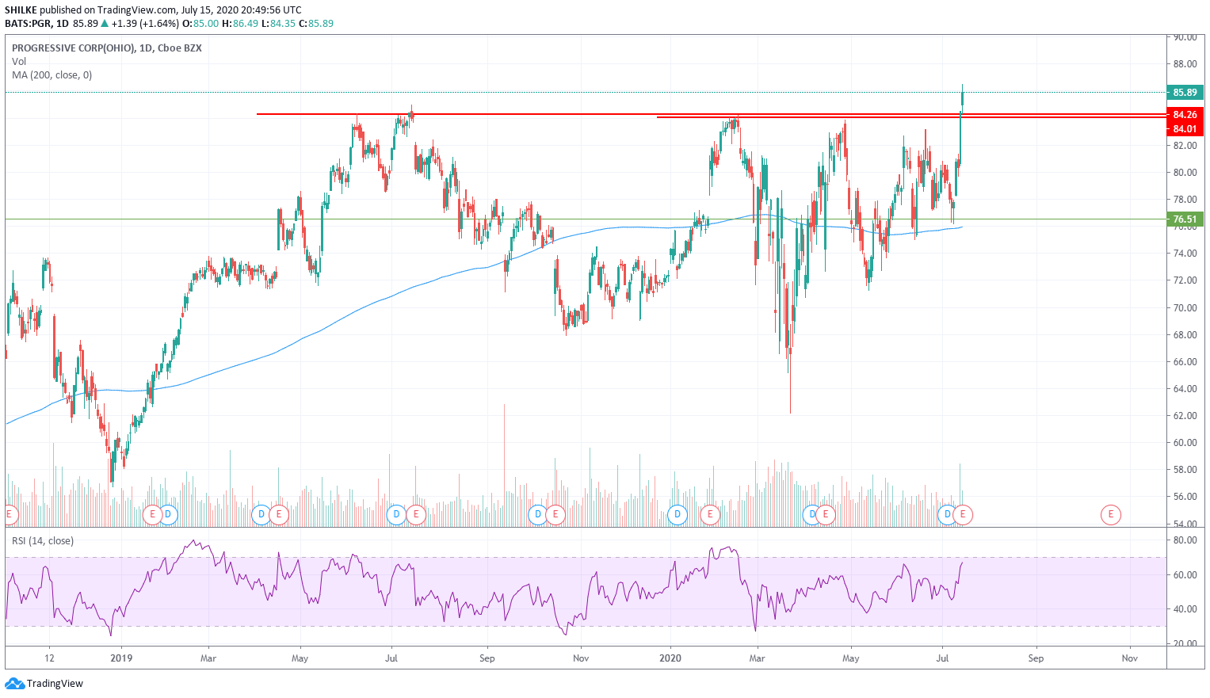Click the TradingView logo at bottom left

[x=44, y=683]
